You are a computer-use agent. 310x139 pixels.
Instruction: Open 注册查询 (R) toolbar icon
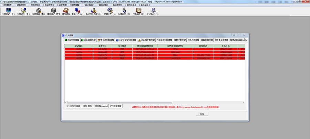39,11
